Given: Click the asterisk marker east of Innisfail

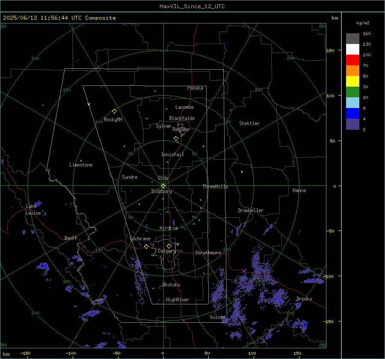Looking at the screenshot, I should coord(203,146).
